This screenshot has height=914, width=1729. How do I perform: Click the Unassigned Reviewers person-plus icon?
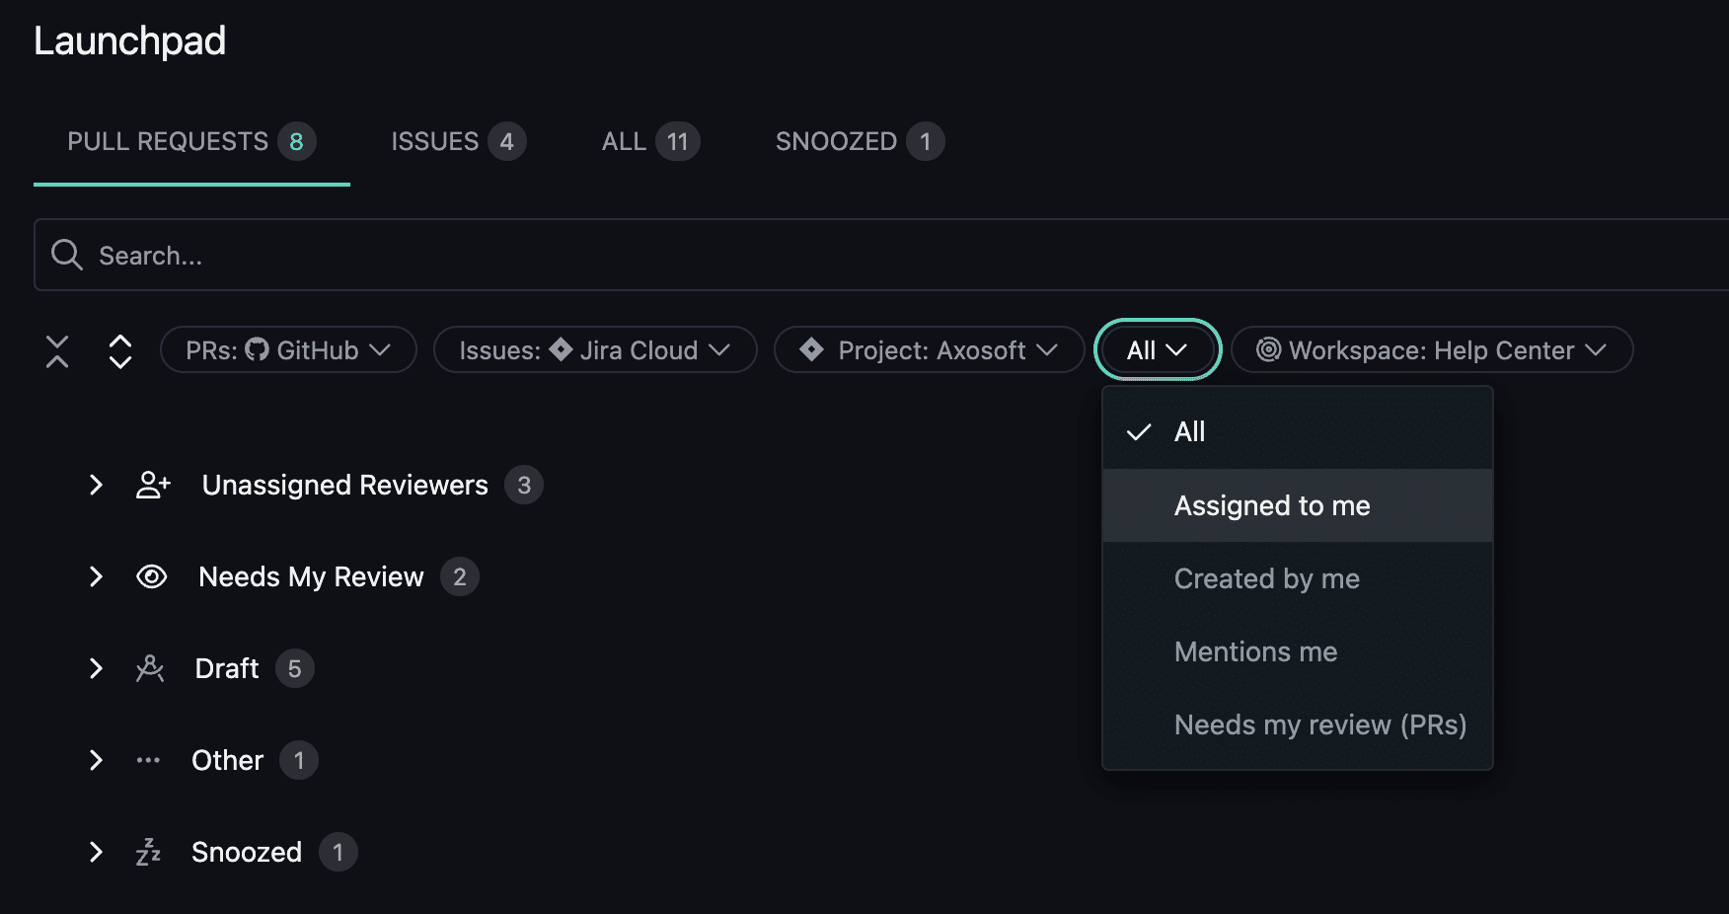pyautogui.click(x=153, y=485)
